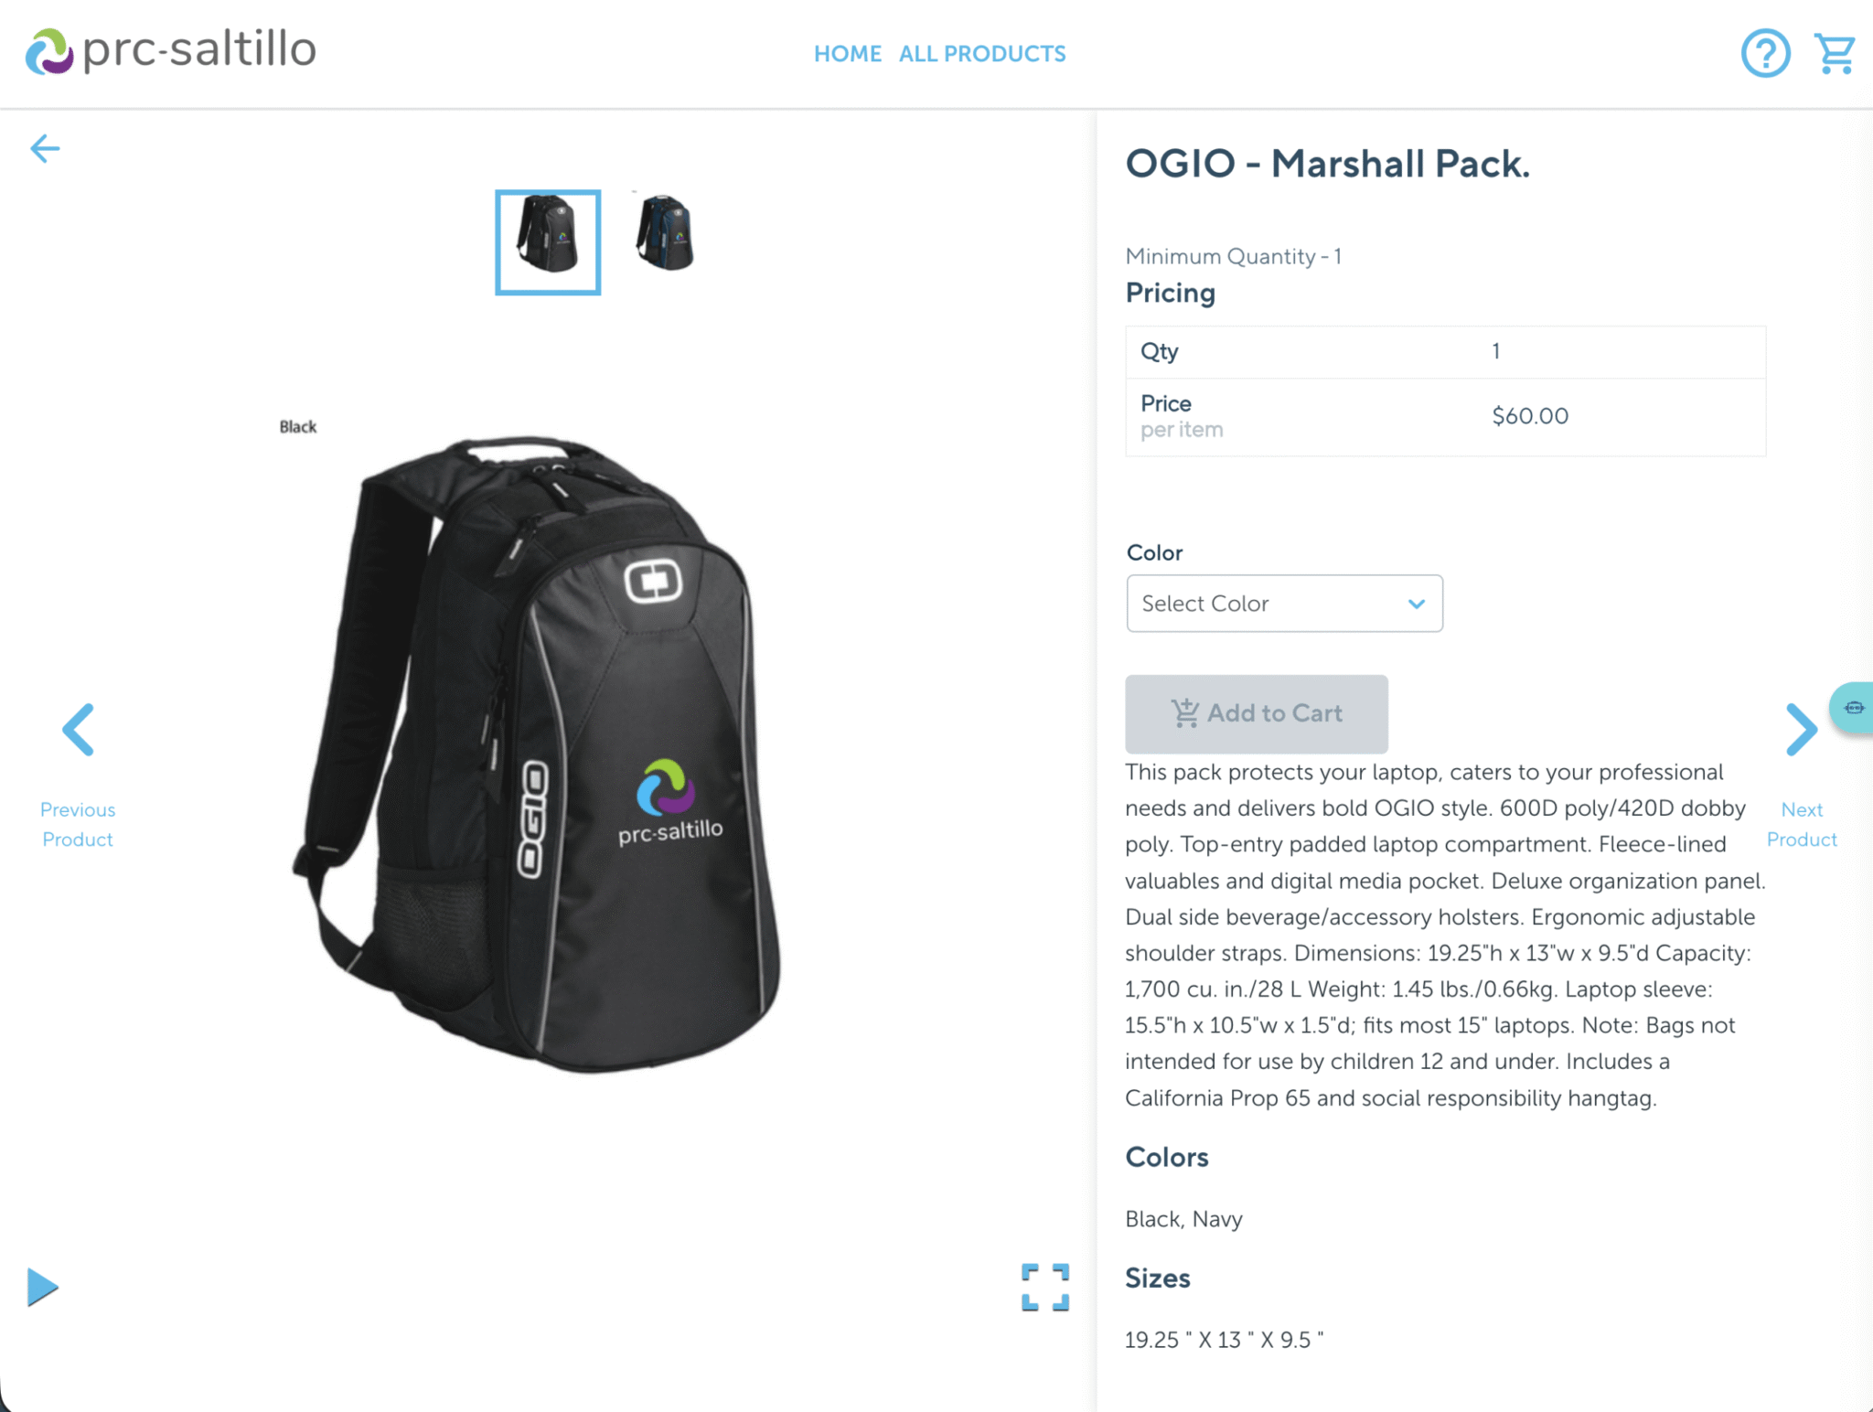Open the Select Color dropdown
Image resolution: width=1873 pixels, height=1412 pixels.
[1284, 604]
